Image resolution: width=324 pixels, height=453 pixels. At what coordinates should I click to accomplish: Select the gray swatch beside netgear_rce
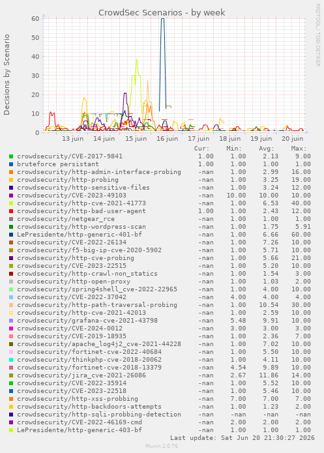[11, 219]
